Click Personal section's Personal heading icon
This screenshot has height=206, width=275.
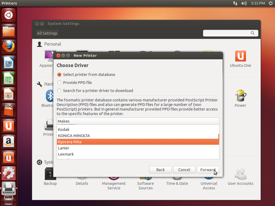pyautogui.click(x=39, y=44)
